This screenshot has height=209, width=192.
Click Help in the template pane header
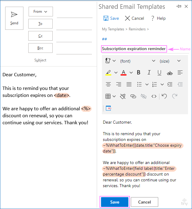coord(158,19)
